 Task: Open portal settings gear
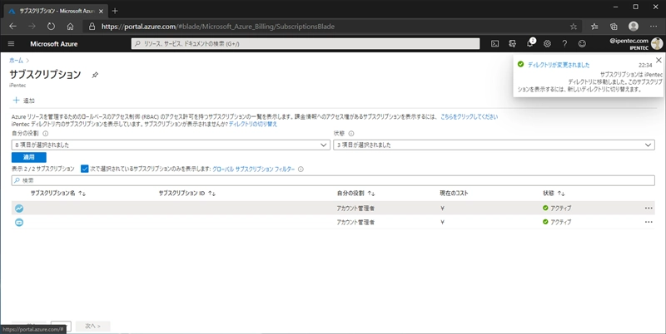[547, 44]
